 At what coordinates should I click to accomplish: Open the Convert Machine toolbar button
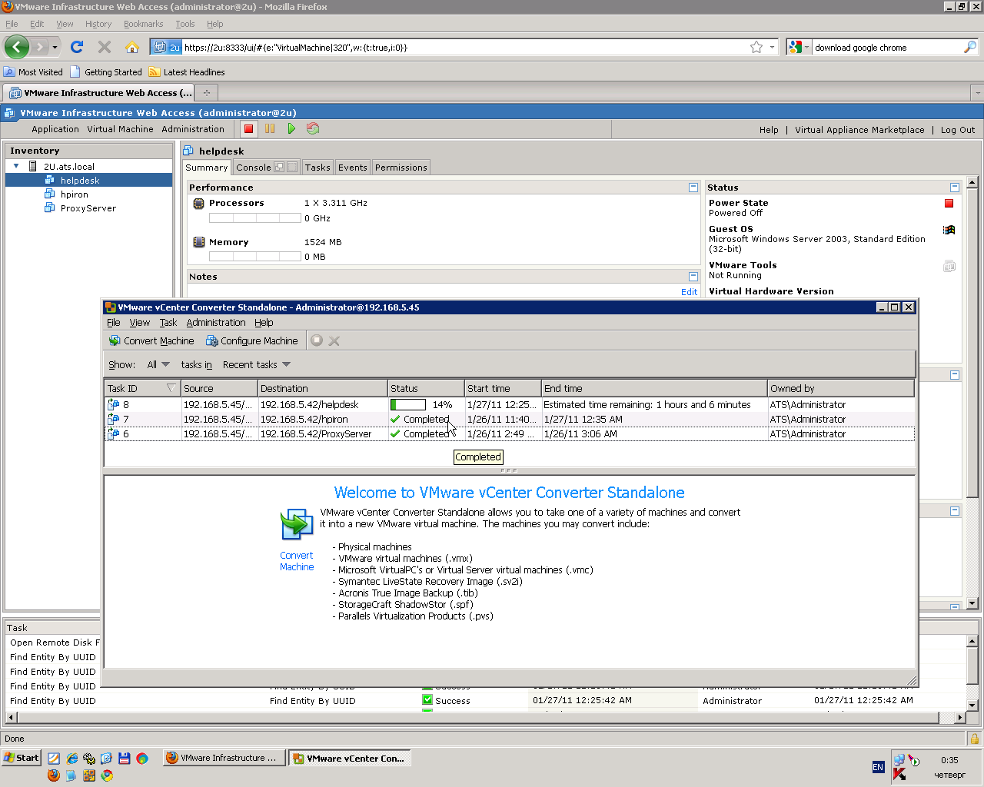(x=151, y=340)
